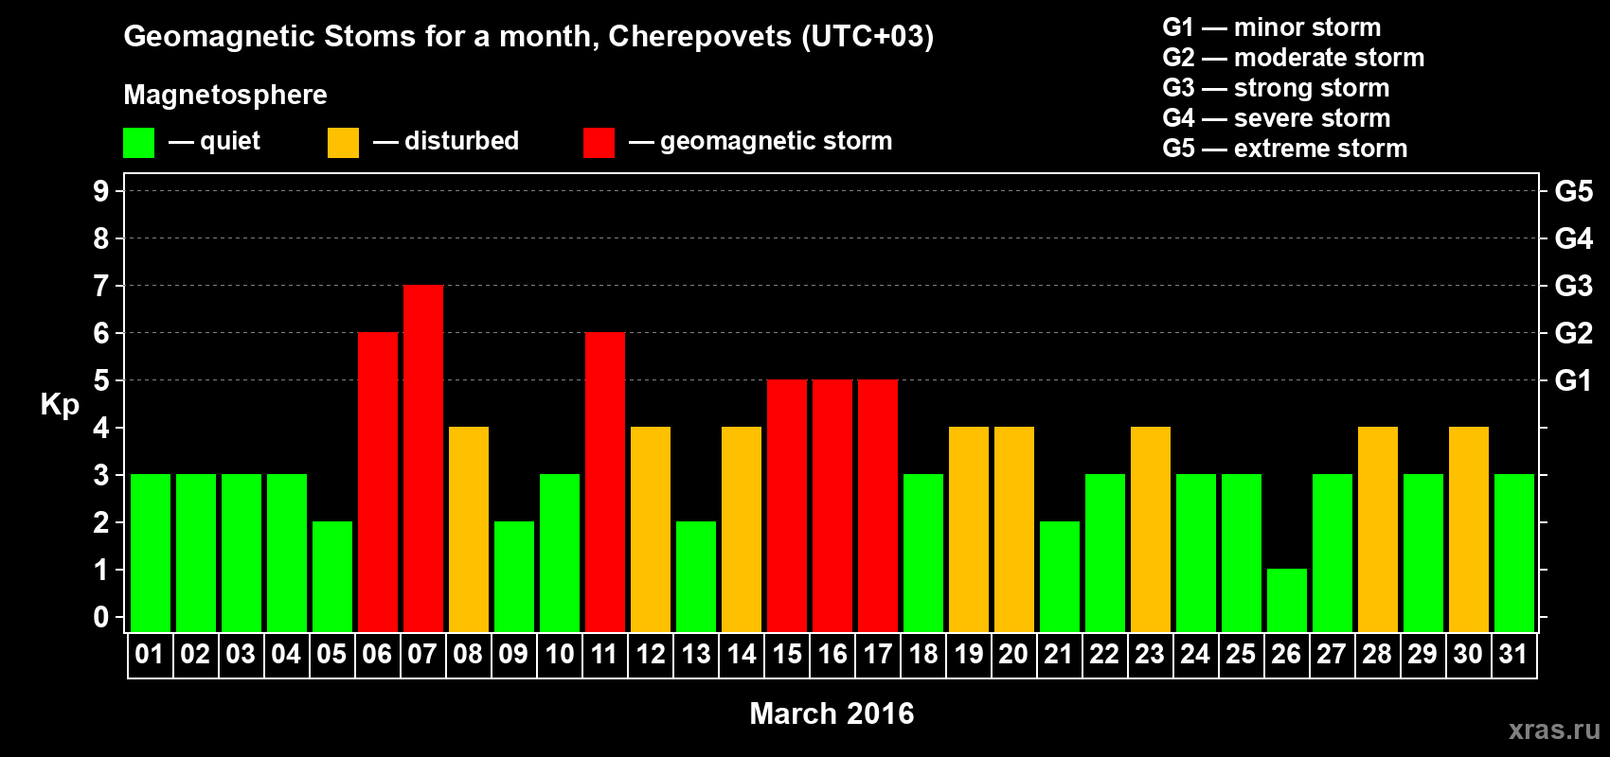1610x757 pixels.
Task: Click the orange bar for day 19
Action: [x=969, y=530]
